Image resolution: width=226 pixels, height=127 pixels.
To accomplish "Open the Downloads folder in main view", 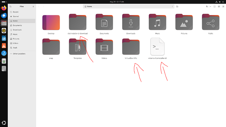I will 131,22.
